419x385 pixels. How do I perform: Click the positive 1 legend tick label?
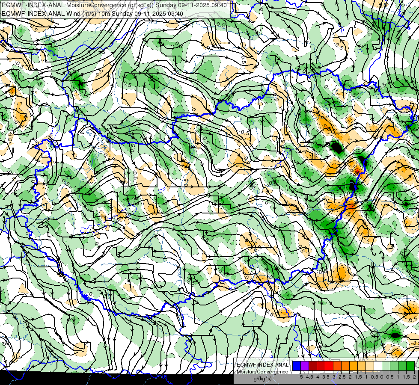398,377
